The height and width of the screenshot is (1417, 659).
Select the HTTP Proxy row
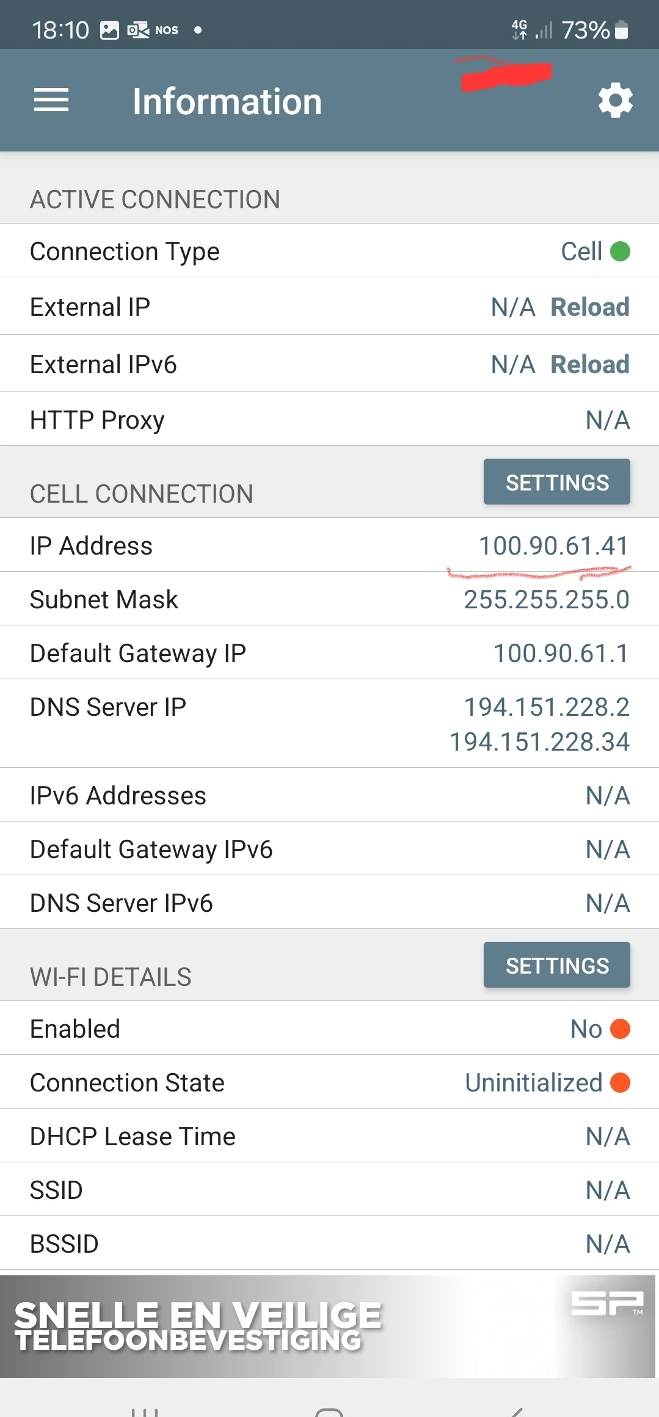[x=329, y=420]
